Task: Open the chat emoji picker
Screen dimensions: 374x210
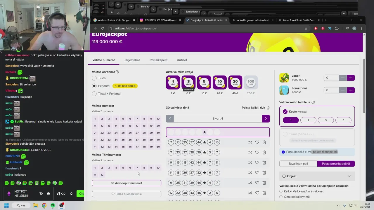Action: [x=49, y=194]
